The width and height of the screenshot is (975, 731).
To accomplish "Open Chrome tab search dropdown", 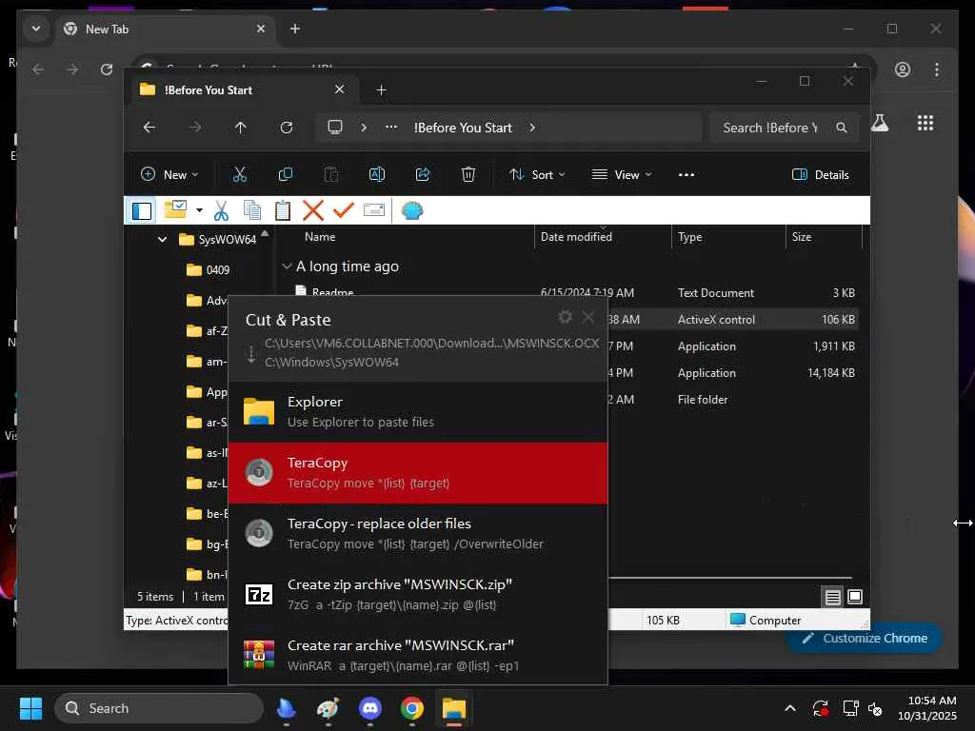I will pos(36,29).
